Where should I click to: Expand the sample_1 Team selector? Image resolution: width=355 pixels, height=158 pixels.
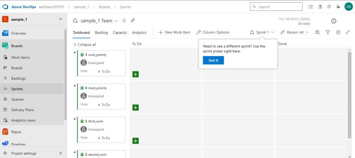coord(116,21)
